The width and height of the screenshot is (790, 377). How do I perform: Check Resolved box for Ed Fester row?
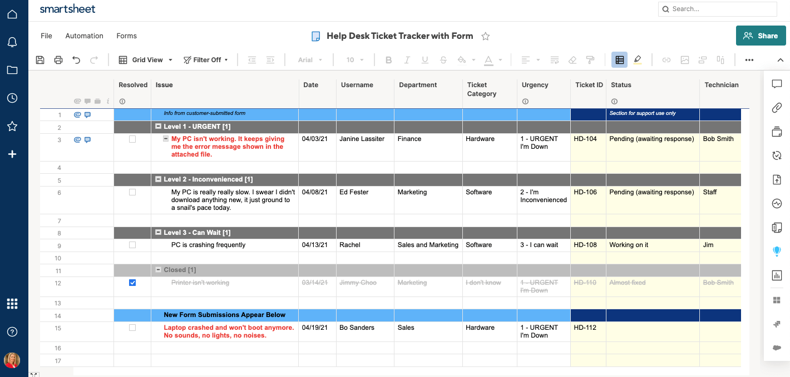132,192
